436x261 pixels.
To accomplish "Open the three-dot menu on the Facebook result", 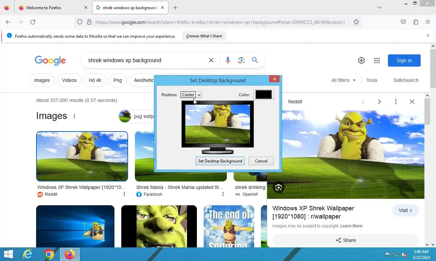I will pos(223,194).
